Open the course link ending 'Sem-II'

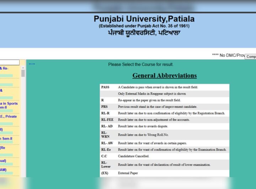coord(6,139)
